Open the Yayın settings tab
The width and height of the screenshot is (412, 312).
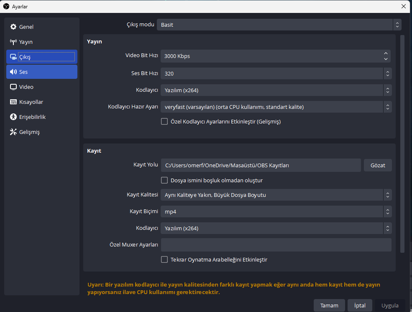[x=42, y=42]
